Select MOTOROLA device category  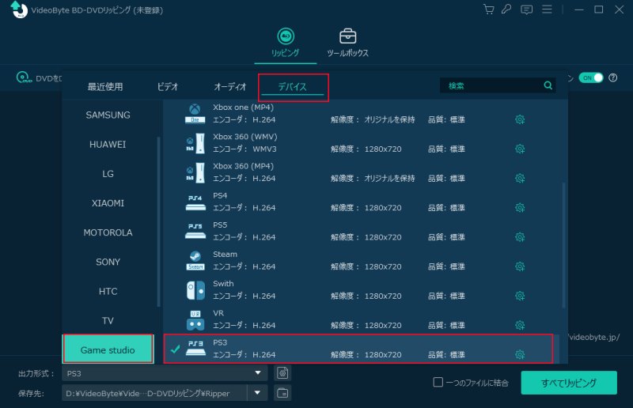108,232
